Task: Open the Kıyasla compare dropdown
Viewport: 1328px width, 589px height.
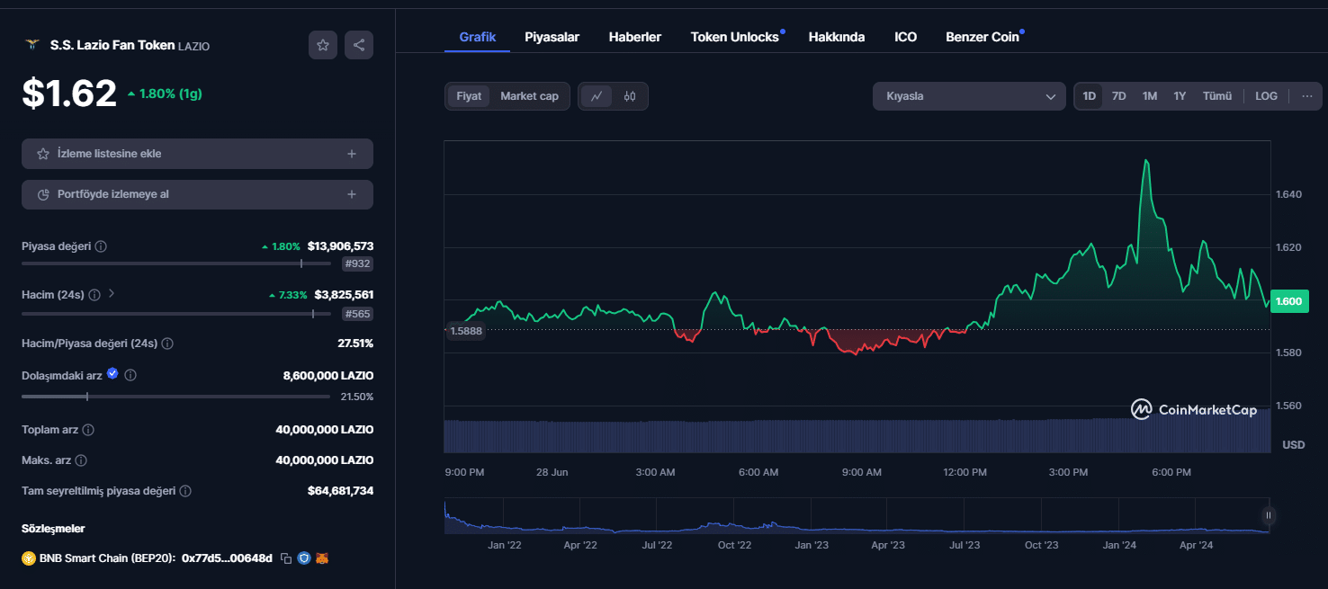Action: 969,96
